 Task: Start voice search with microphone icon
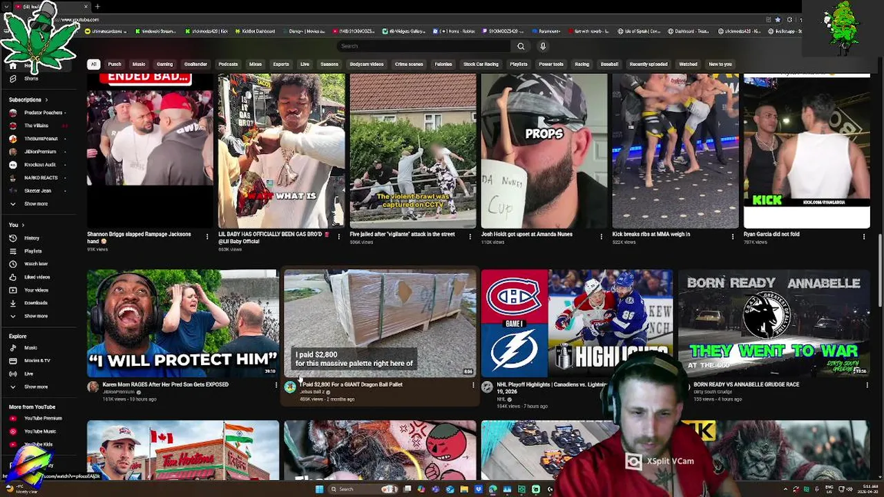pos(543,46)
